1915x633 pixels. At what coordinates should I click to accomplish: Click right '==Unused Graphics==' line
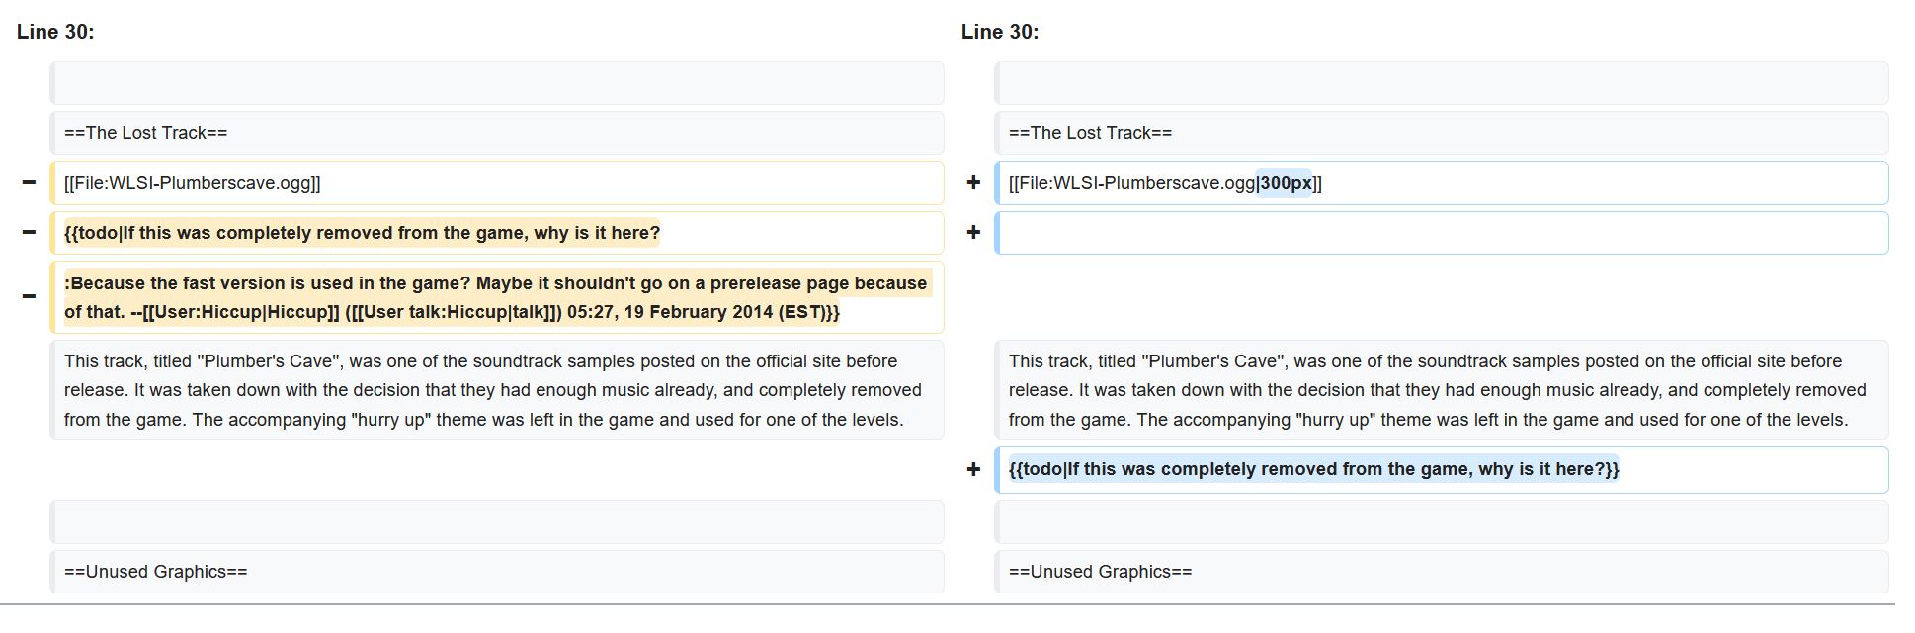pos(1442,572)
